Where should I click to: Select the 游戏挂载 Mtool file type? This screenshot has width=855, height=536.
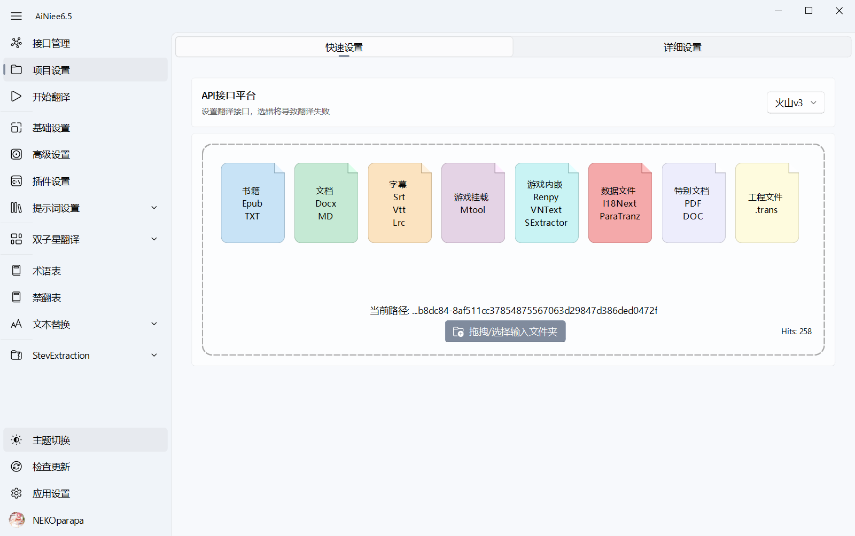pos(473,203)
